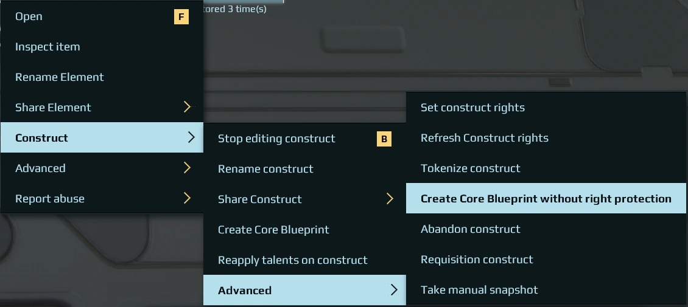The image size is (688, 307).
Task: Click the chevron on first-menu Advanced
Action: (188, 168)
